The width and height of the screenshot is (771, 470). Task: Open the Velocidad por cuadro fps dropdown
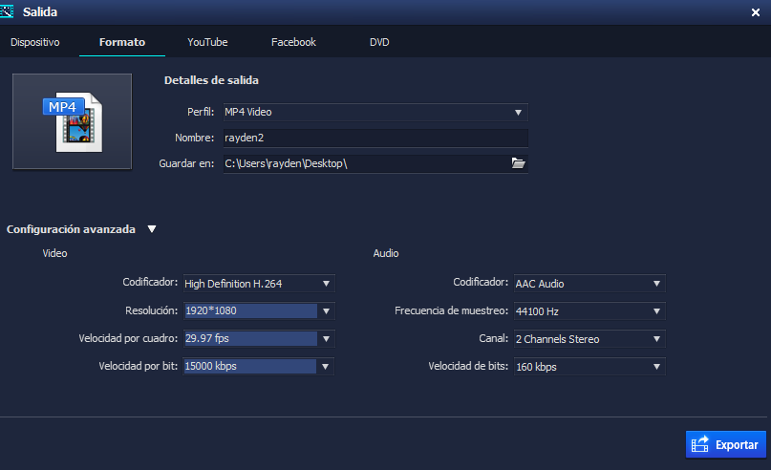326,339
